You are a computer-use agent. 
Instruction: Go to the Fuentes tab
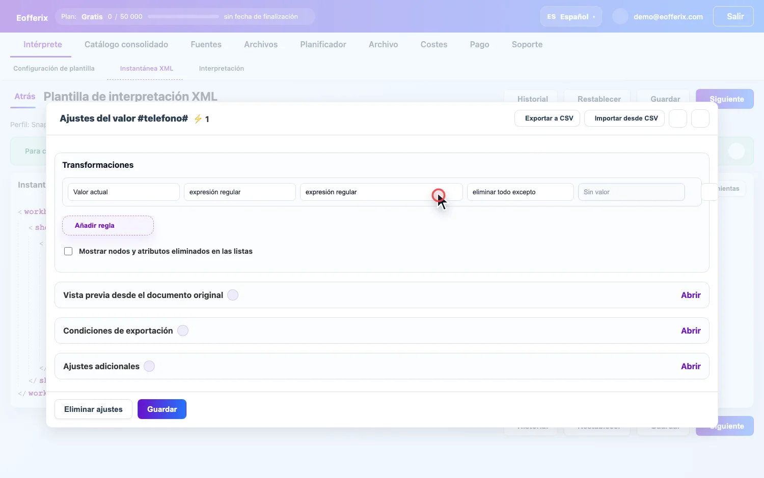point(206,45)
